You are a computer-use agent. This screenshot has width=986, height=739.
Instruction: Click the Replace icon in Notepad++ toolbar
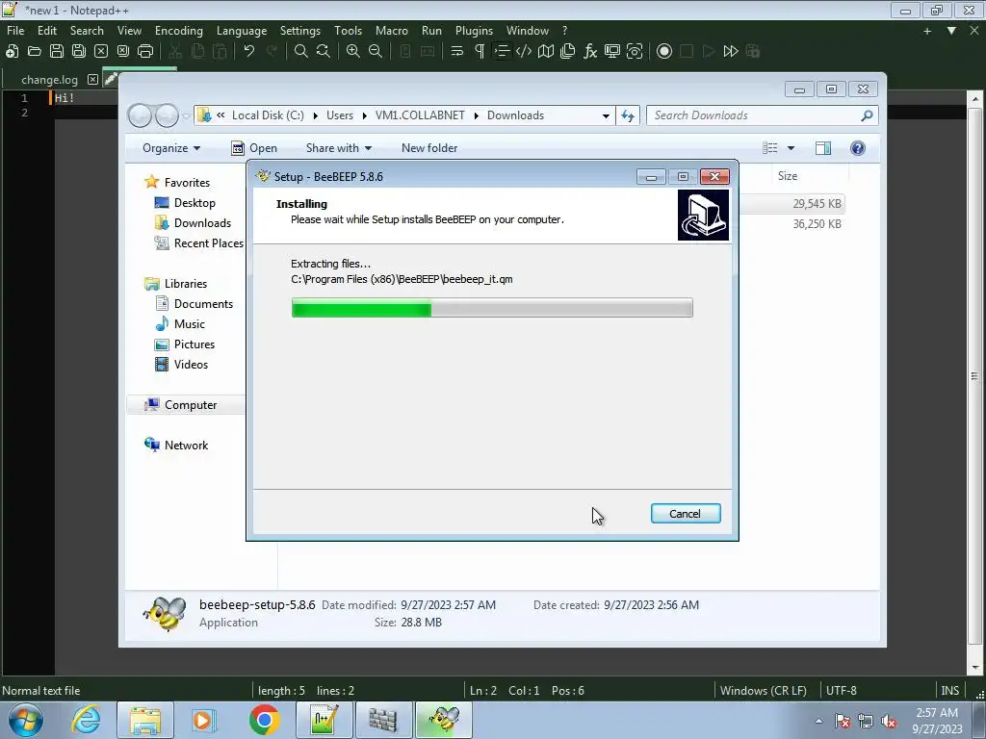pyautogui.click(x=324, y=52)
